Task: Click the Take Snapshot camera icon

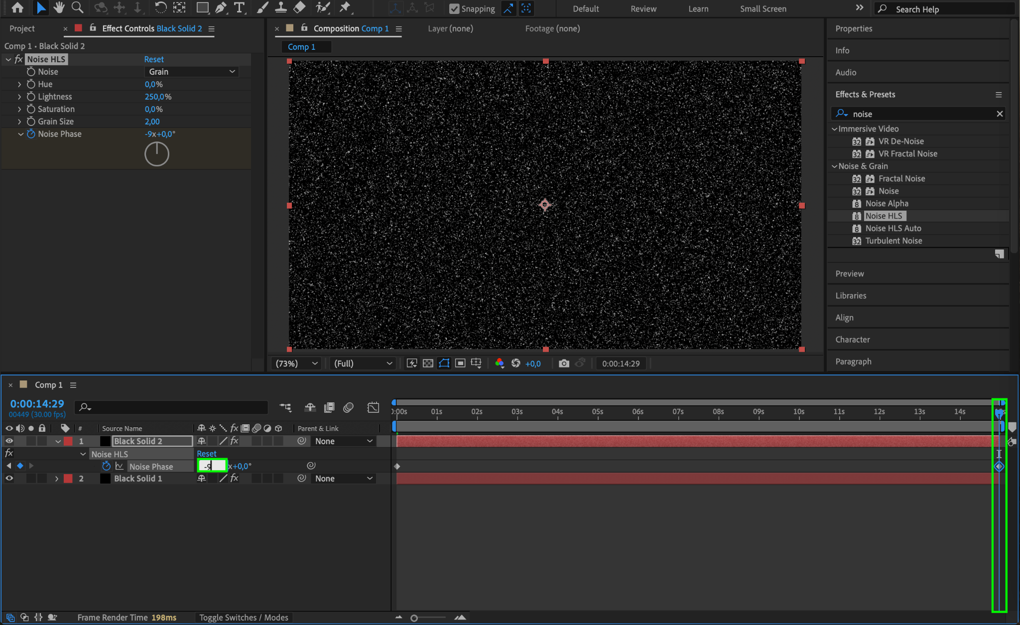Action: pyautogui.click(x=564, y=364)
